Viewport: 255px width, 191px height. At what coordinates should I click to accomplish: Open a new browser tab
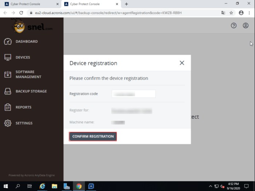126,4
